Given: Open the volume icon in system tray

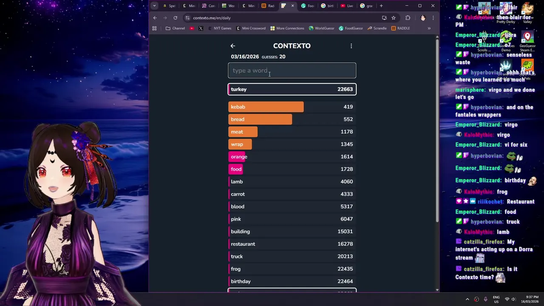Looking at the screenshot, I should pyautogui.click(x=513, y=299).
